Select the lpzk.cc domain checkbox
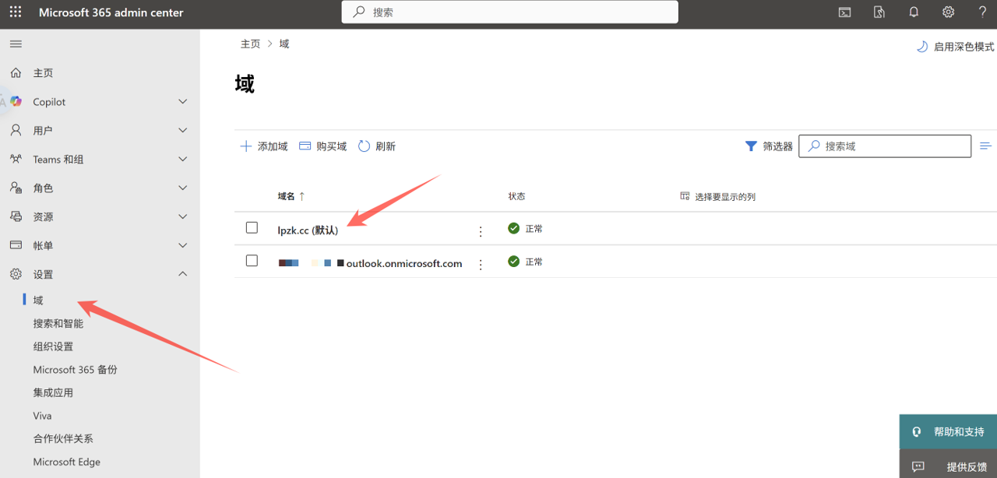 tap(252, 228)
